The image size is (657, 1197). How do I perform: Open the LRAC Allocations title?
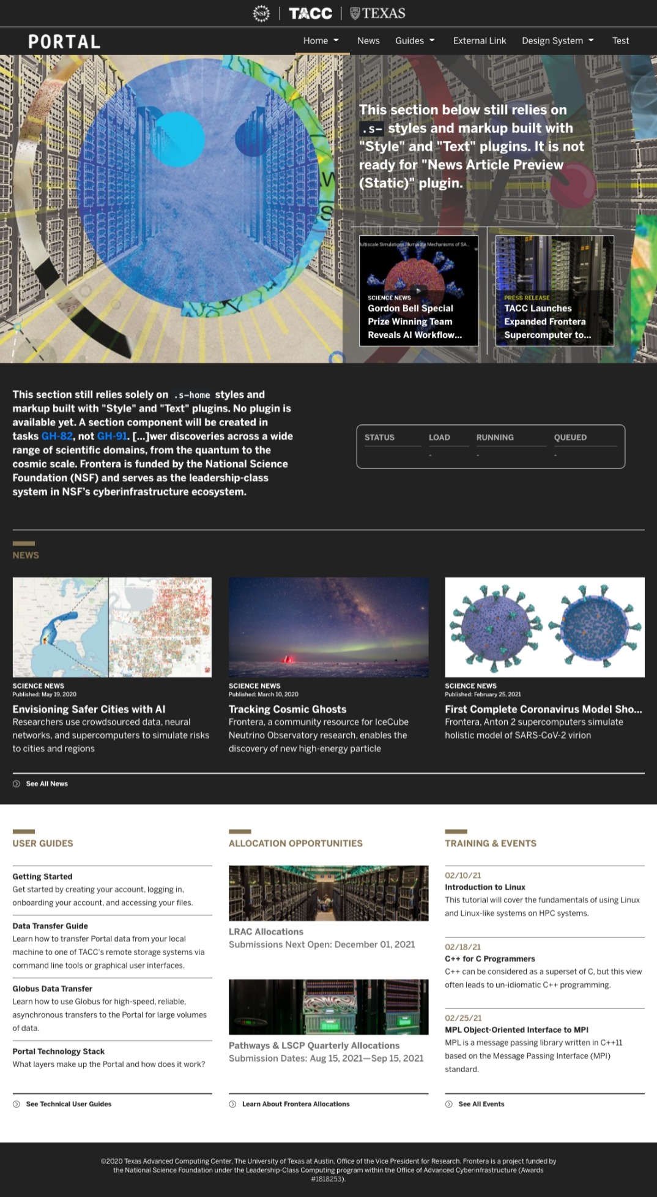coord(266,931)
